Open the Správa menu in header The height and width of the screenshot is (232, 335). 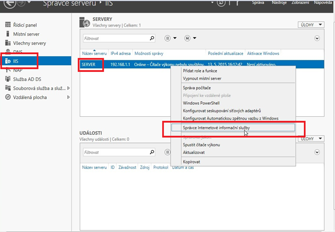(258, 3)
